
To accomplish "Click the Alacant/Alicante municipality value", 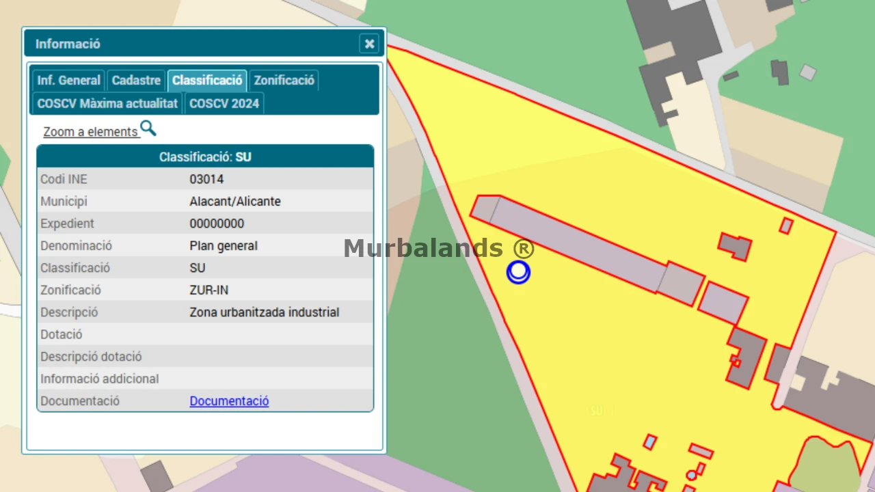I will click(x=234, y=202).
